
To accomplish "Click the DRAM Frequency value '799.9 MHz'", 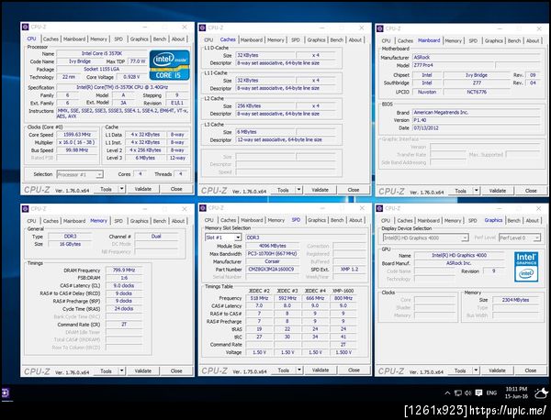I will pyautogui.click(x=124, y=271).
